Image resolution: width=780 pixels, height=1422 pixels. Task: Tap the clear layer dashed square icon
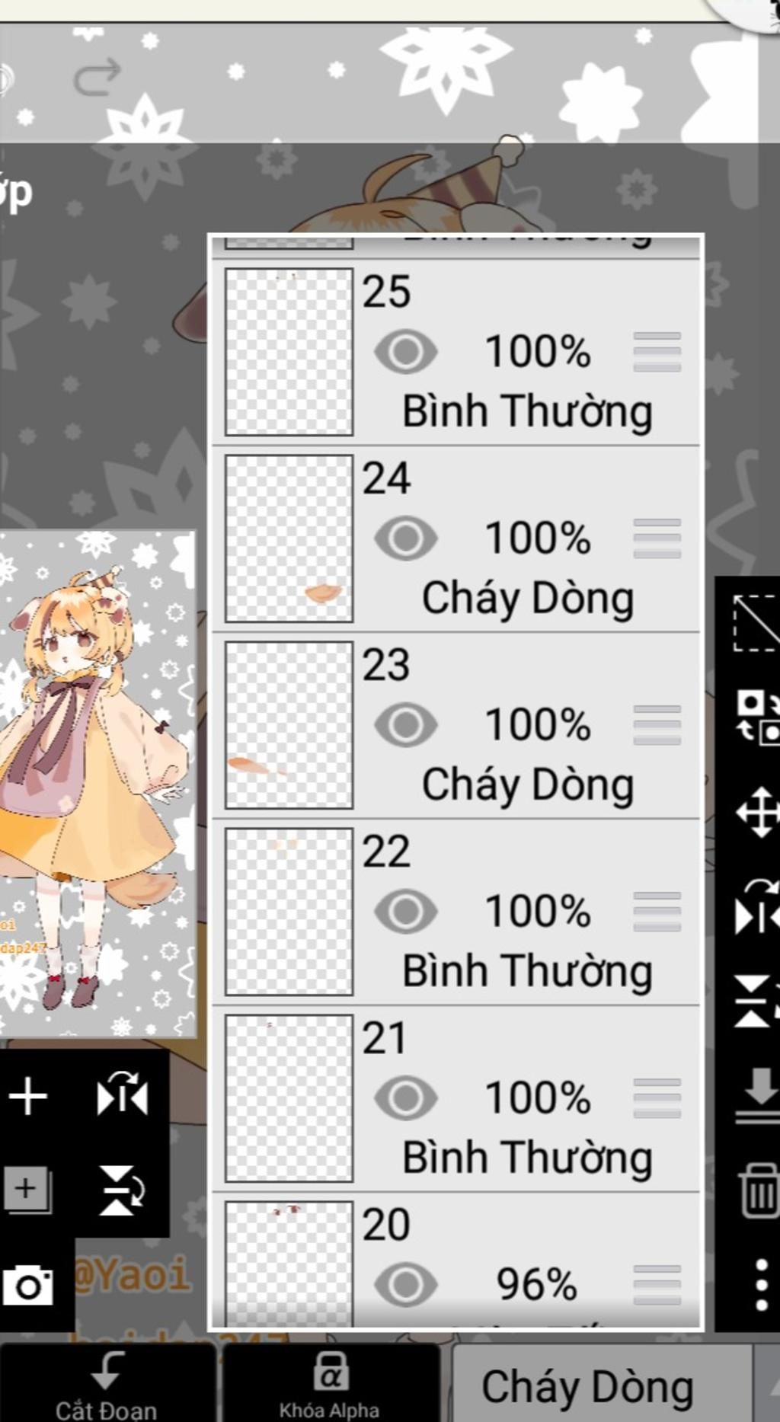coord(756,623)
